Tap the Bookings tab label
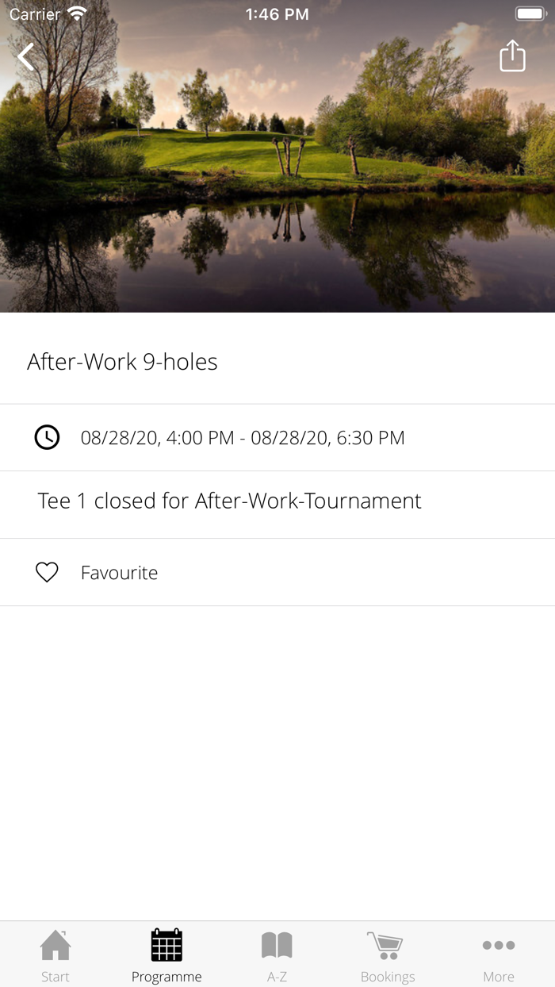Screen dimensions: 555x987 (x=388, y=977)
